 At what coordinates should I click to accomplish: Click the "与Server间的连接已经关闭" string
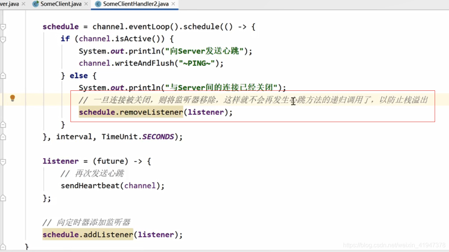point(221,87)
